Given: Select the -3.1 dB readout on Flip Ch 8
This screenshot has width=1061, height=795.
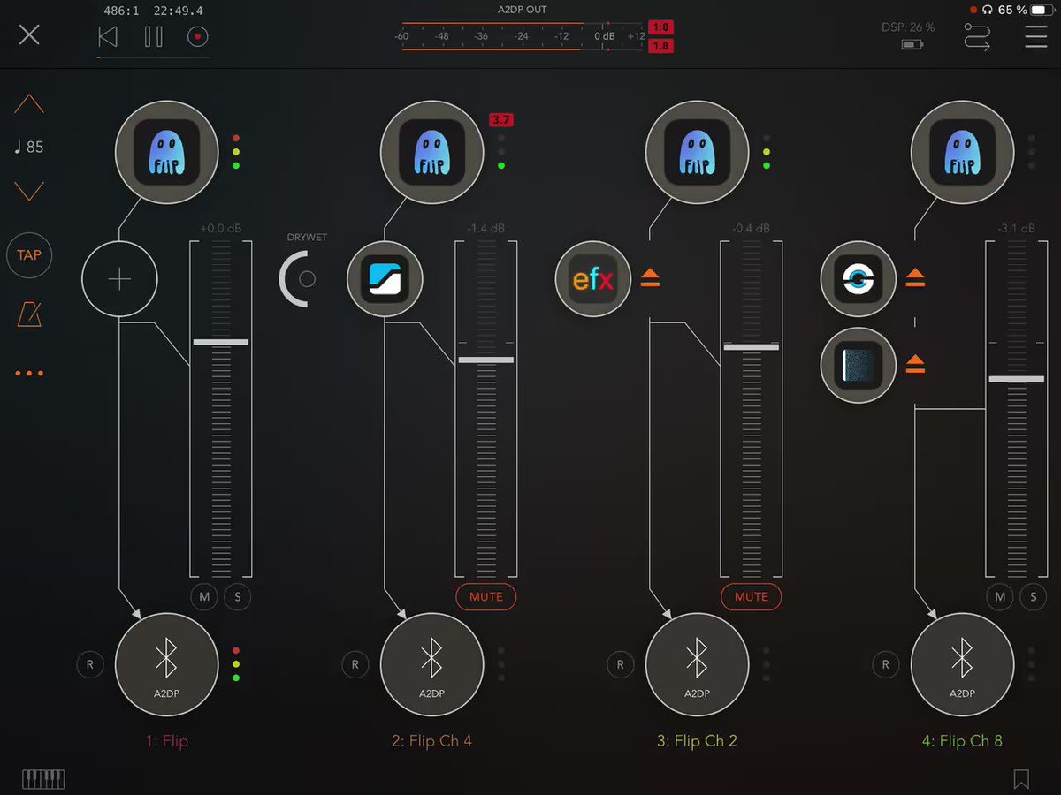Looking at the screenshot, I should pos(1017,229).
